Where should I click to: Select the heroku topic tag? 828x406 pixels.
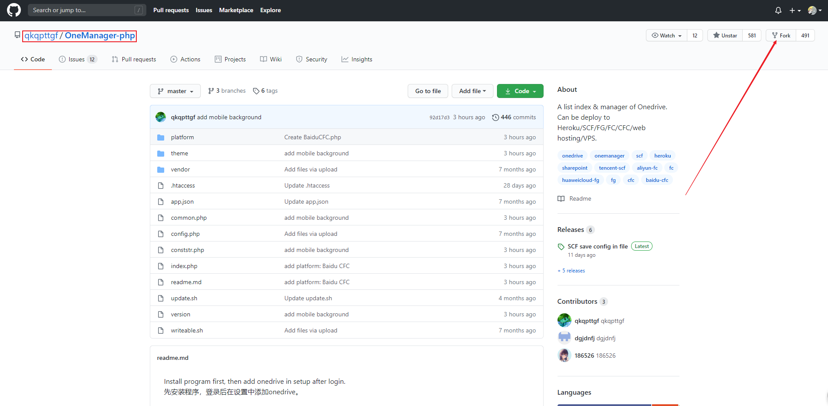coord(662,156)
